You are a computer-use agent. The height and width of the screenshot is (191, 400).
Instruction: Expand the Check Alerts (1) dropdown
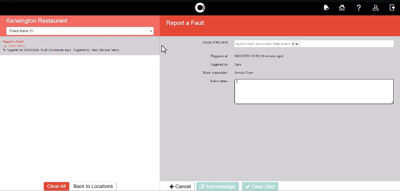click(80, 31)
